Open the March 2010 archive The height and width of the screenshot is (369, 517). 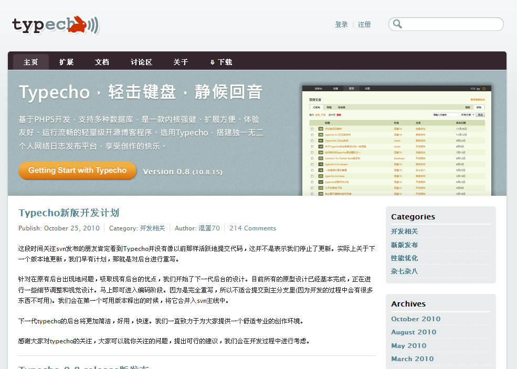click(x=412, y=359)
